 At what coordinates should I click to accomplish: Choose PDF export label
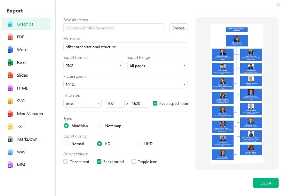coord(20,37)
